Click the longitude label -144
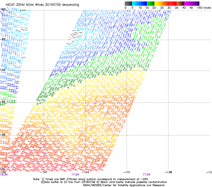Image resolution: width=212 pixels, height=187 pixels. coord(85,172)
